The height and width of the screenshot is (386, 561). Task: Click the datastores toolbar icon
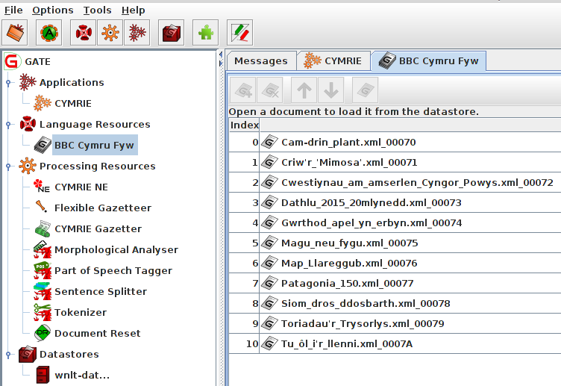pos(172,33)
